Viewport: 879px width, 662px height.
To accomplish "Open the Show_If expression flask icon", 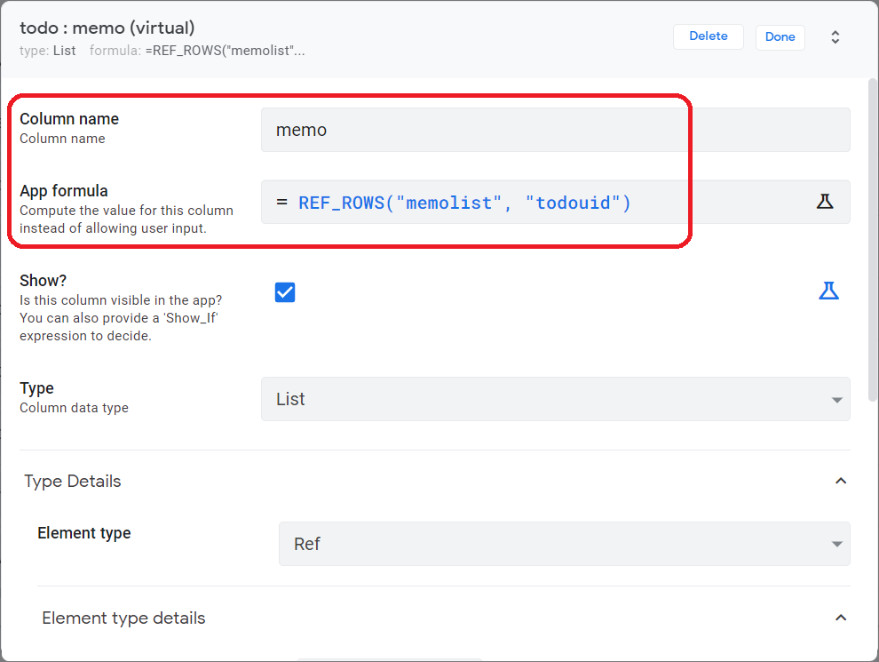I will pyautogui.click(x=828, y=291).
